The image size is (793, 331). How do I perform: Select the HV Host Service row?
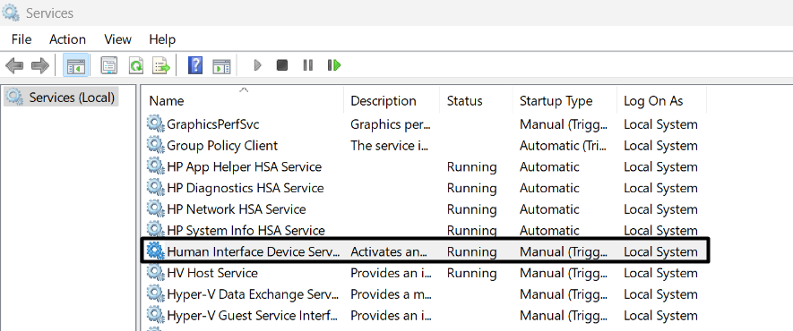[425, 273]
